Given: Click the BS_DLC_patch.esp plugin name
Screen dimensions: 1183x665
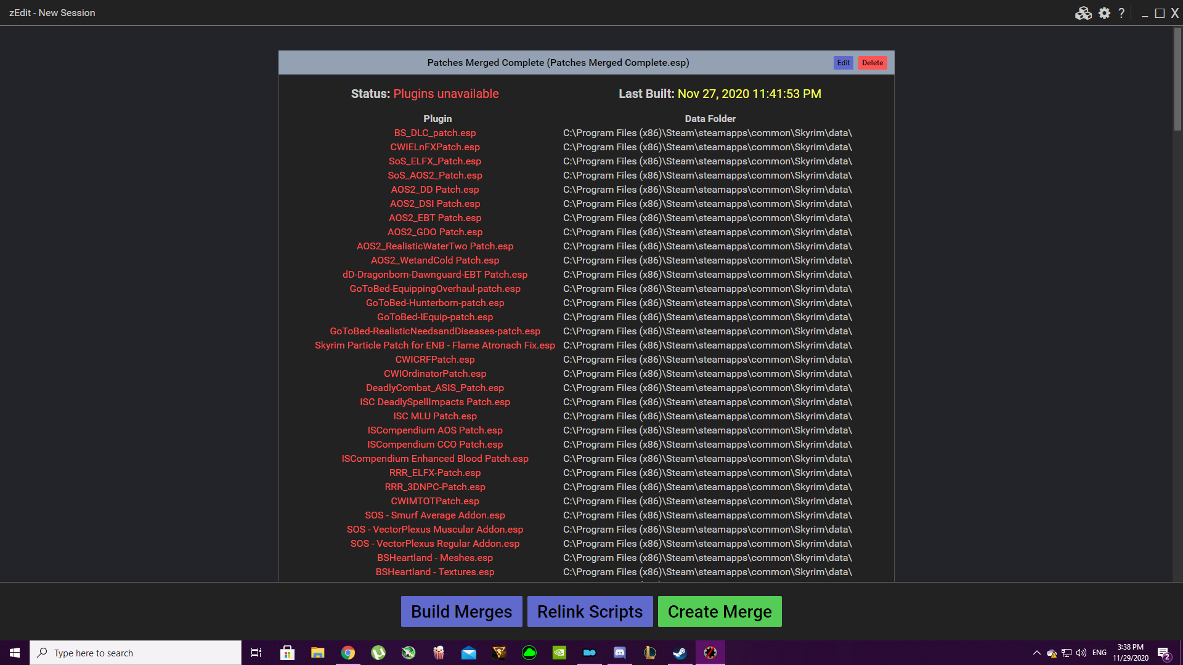Looking at the screenshot, I should (x=435, y=133).
